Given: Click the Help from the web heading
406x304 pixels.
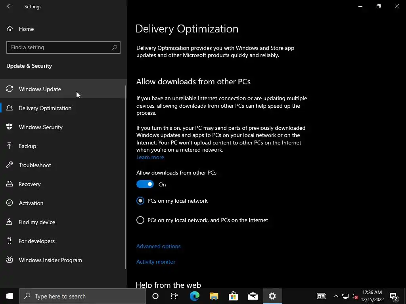Looking at the screenshot, I should click(168, 285).
